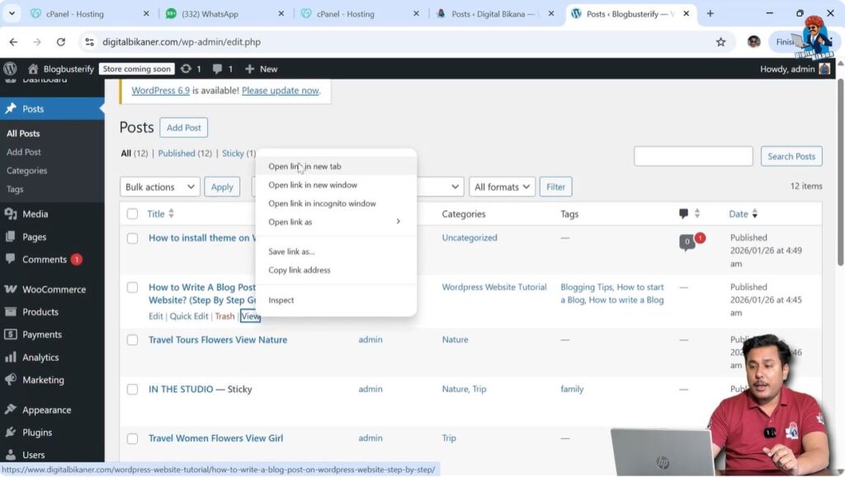Select the Travel Women Flowers View Girl checkbox

tap(132, 438)
